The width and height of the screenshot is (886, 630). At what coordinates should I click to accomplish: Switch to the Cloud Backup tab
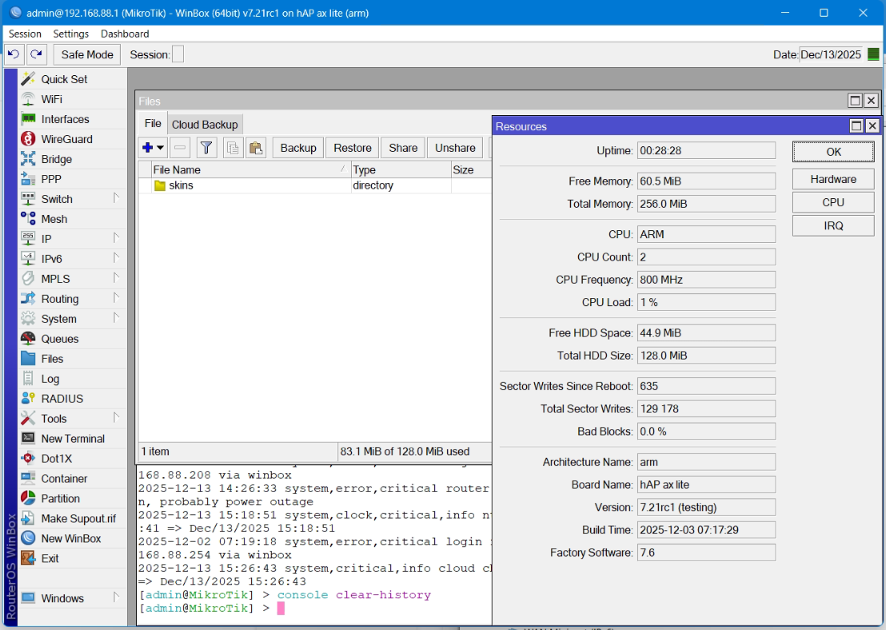[x=205, y=124]
